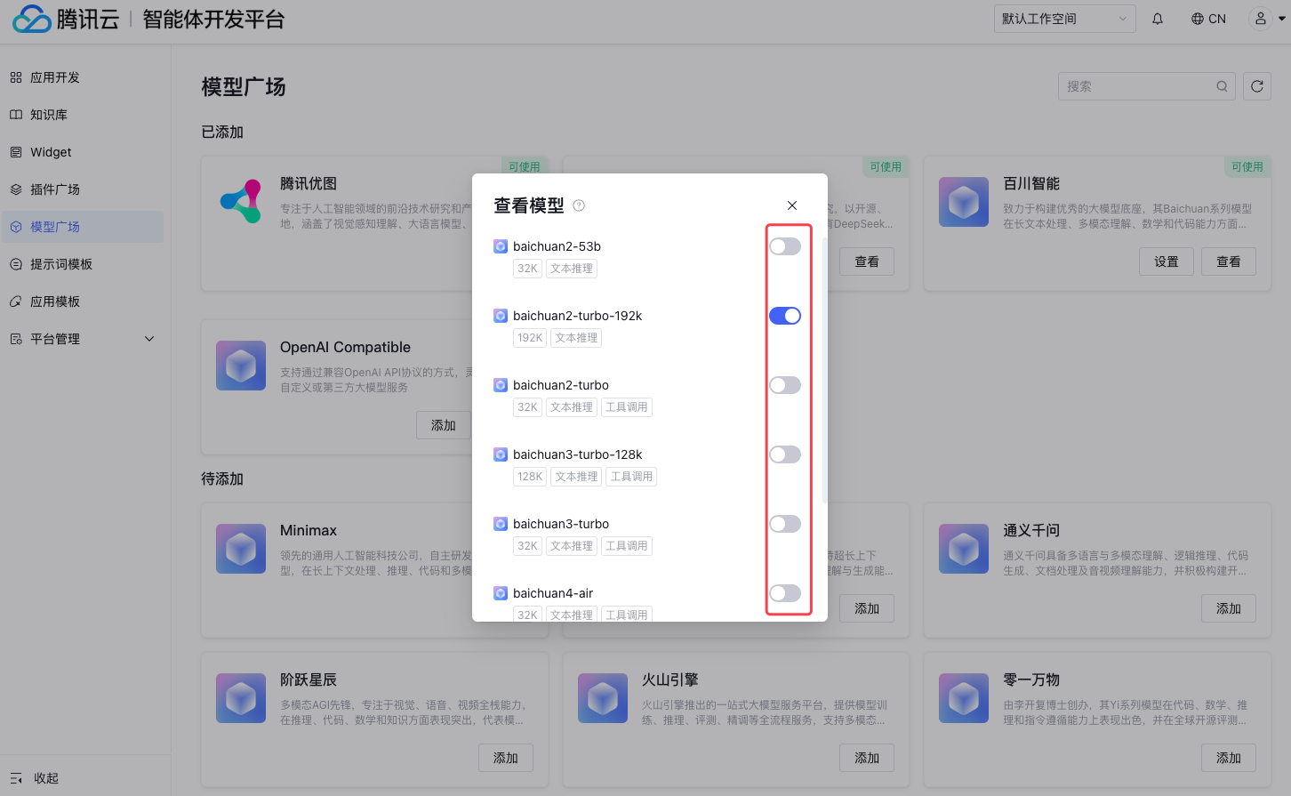Click the model icon beside baichuan4-air
The image size is (1291, 796).
pyautogui.click(x=501, y=593)
